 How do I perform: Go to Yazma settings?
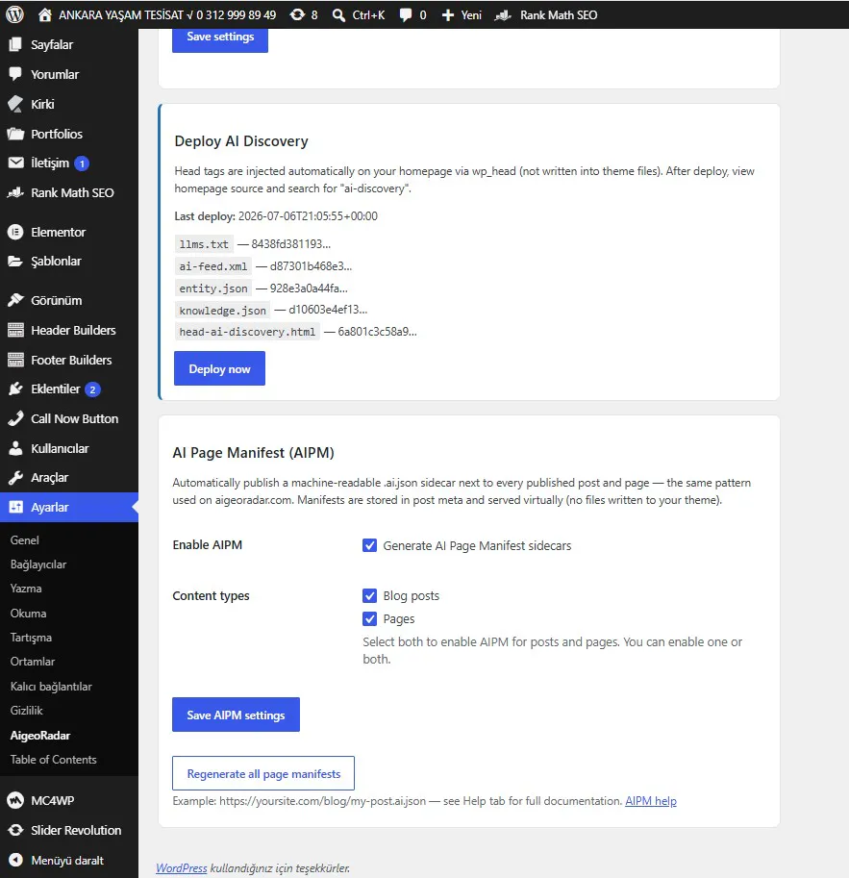click(26, 589)
